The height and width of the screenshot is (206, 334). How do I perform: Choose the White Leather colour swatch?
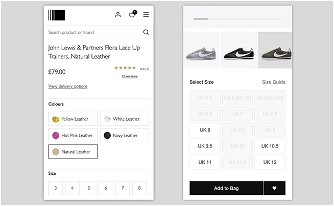[124, 119]
